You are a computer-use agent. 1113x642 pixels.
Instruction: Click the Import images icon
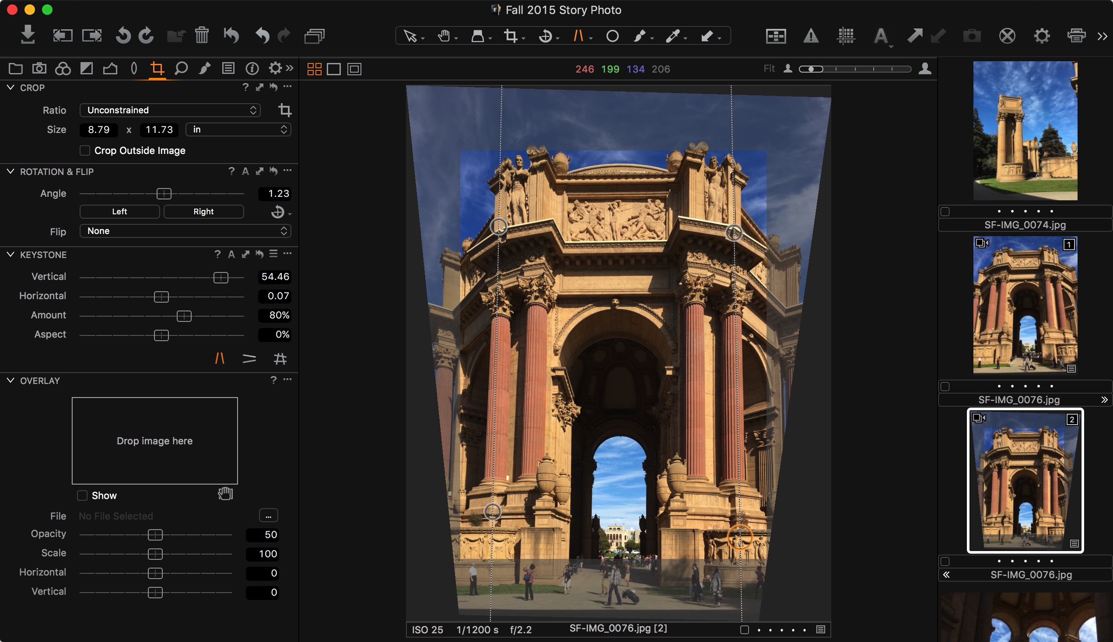[x=28, y=35]
